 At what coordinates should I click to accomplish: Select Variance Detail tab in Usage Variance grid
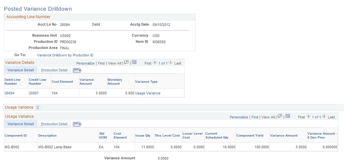tap(21, 124)
